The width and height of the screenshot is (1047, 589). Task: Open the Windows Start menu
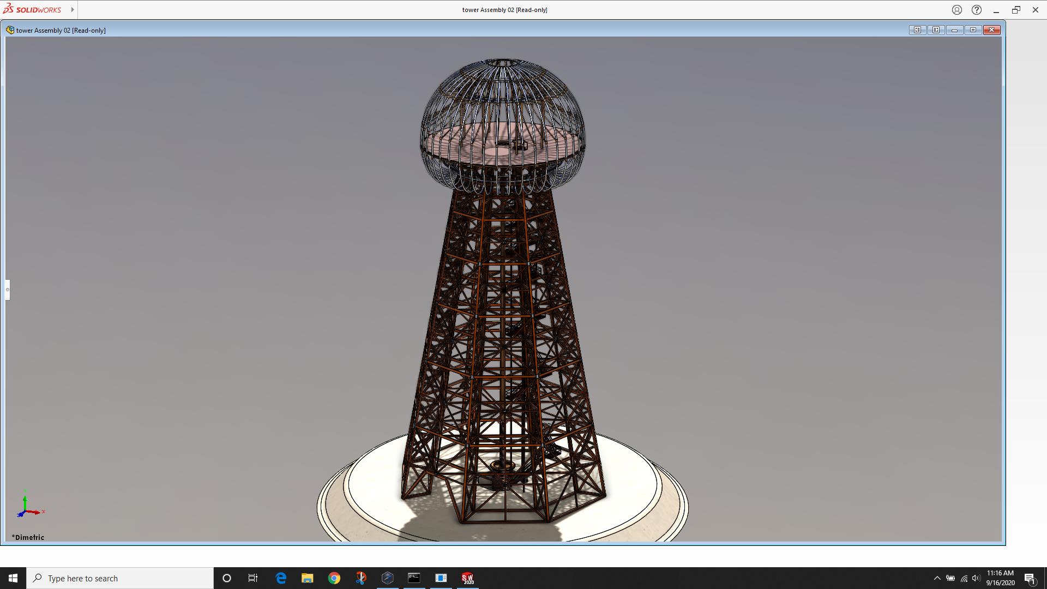coord(13,578)
